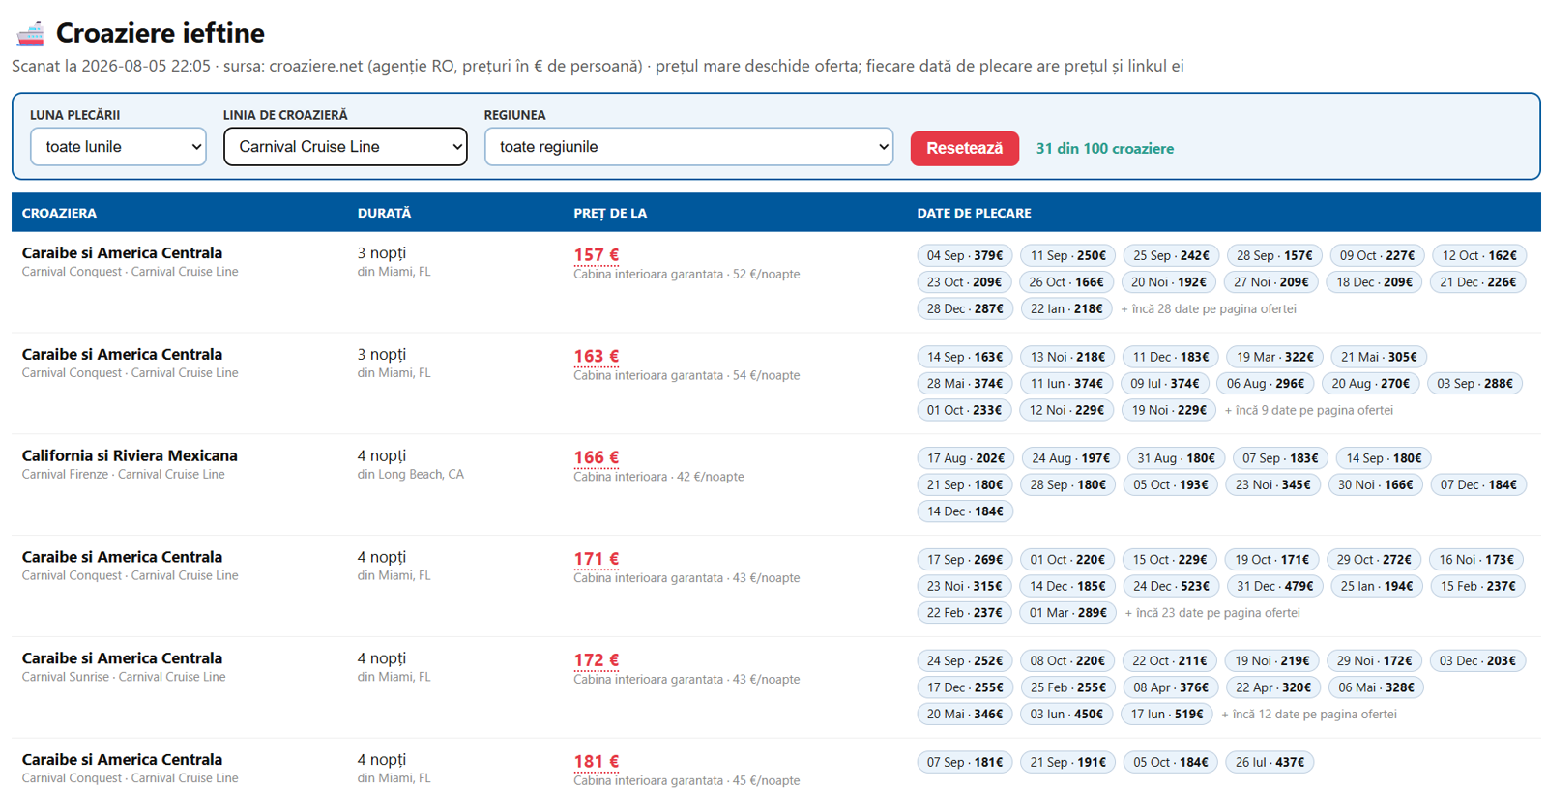Viewport: 1547px width, 789px height.
Task: Open the Regiunea region dropdown
Action: click(688, 147)
